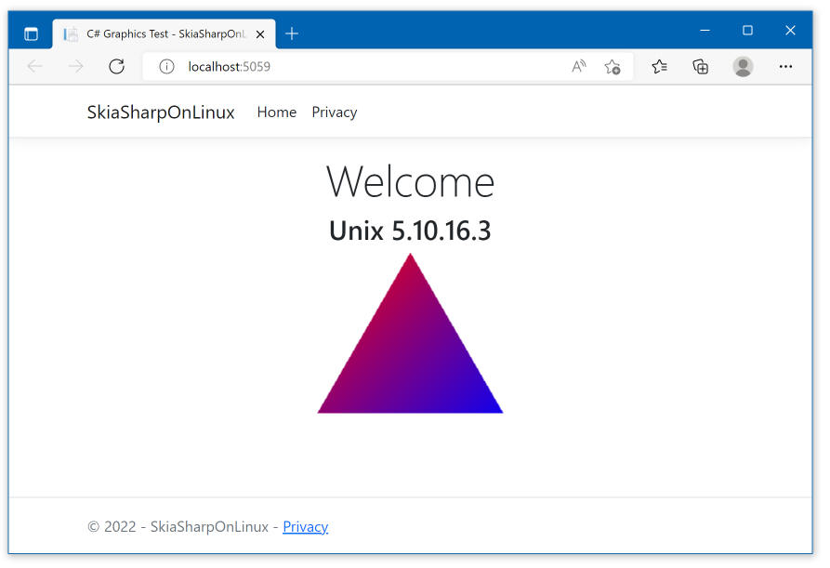Minimize the browser window
The image size is (830, 568).
click(x=705, y=31)
